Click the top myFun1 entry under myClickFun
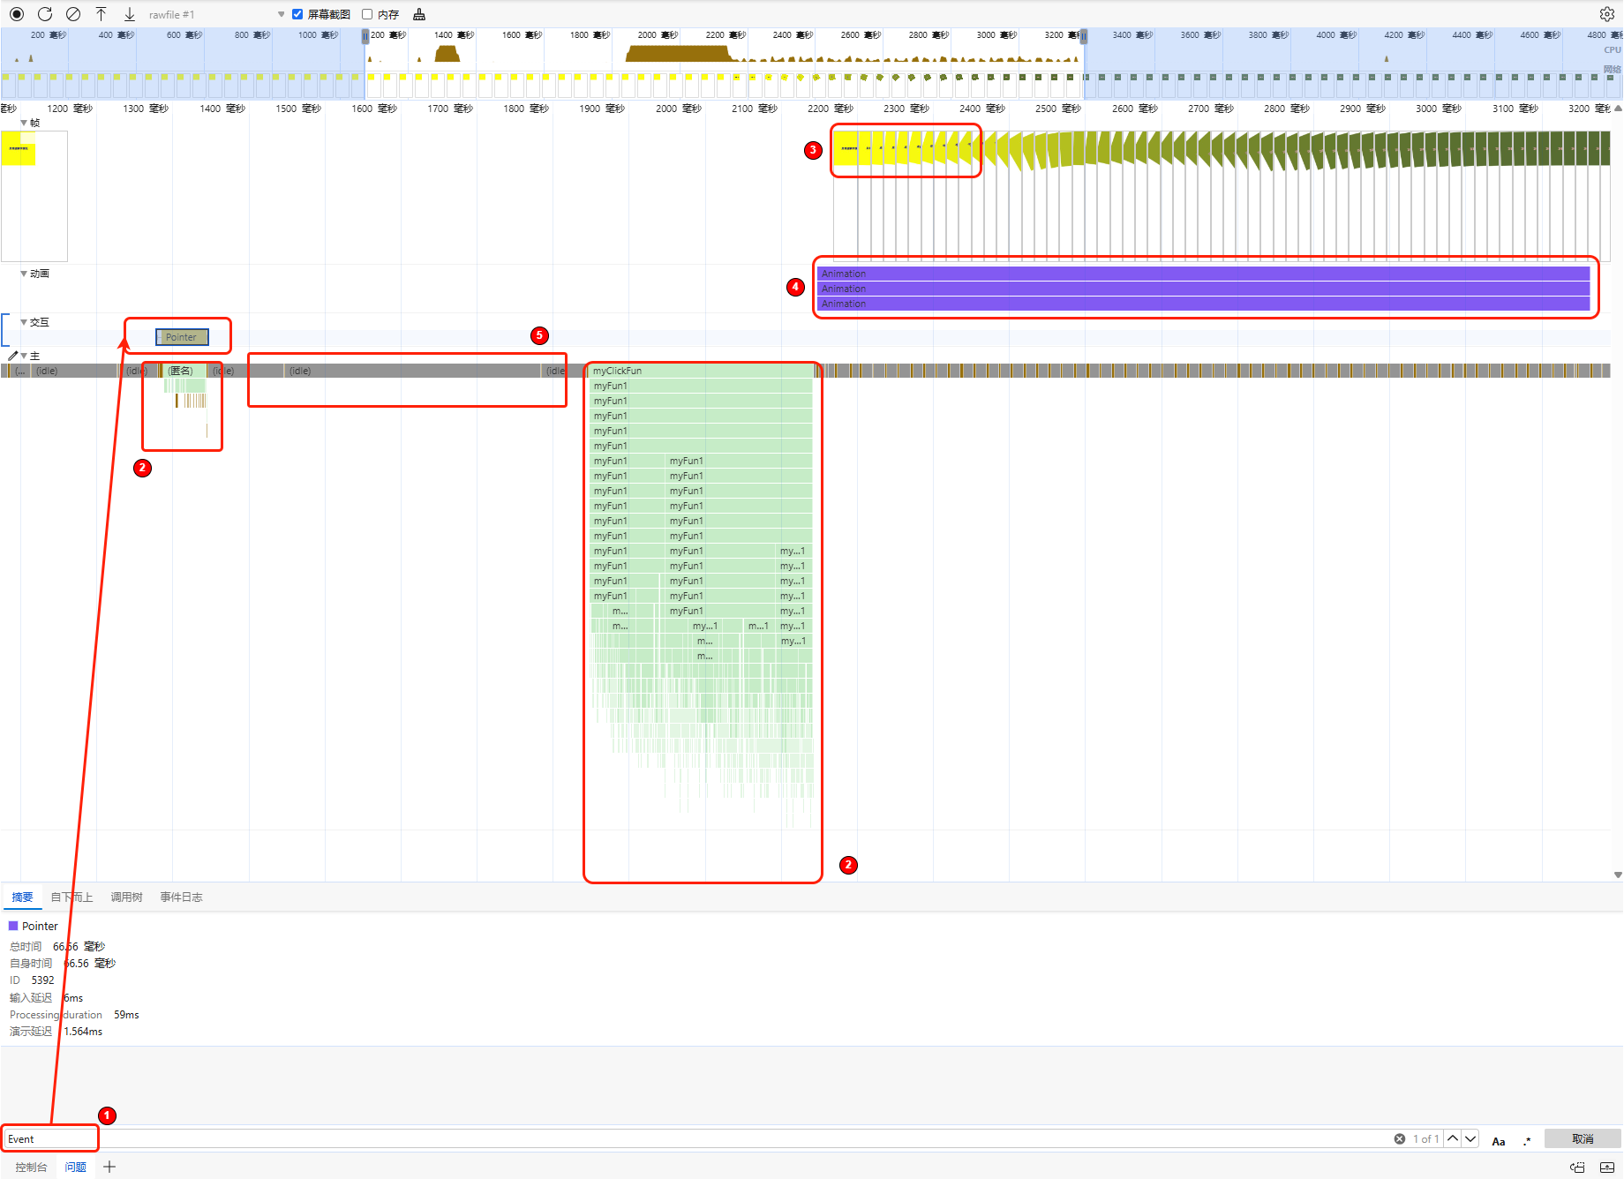Viewport: 1624px width, 1179px height. [x=701, y=386]
